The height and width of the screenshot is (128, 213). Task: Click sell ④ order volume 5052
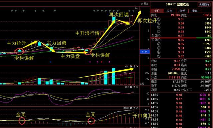(x=208, y=24)
